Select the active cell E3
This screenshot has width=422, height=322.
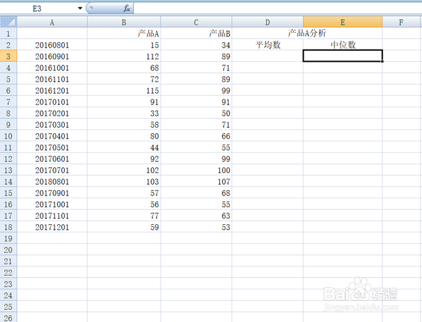(x=342, y=56)
